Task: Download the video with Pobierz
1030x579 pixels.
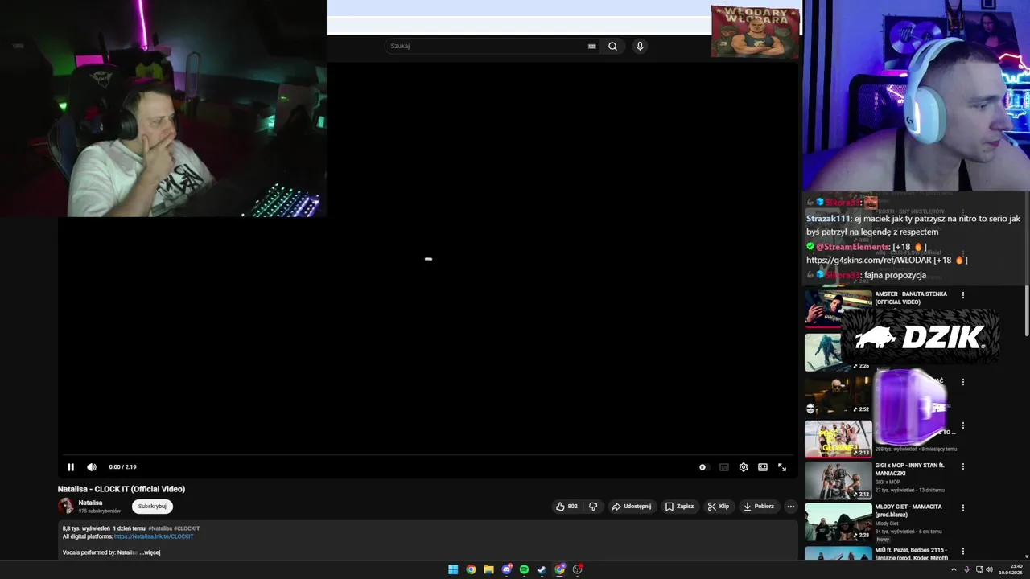Action: 759,507
